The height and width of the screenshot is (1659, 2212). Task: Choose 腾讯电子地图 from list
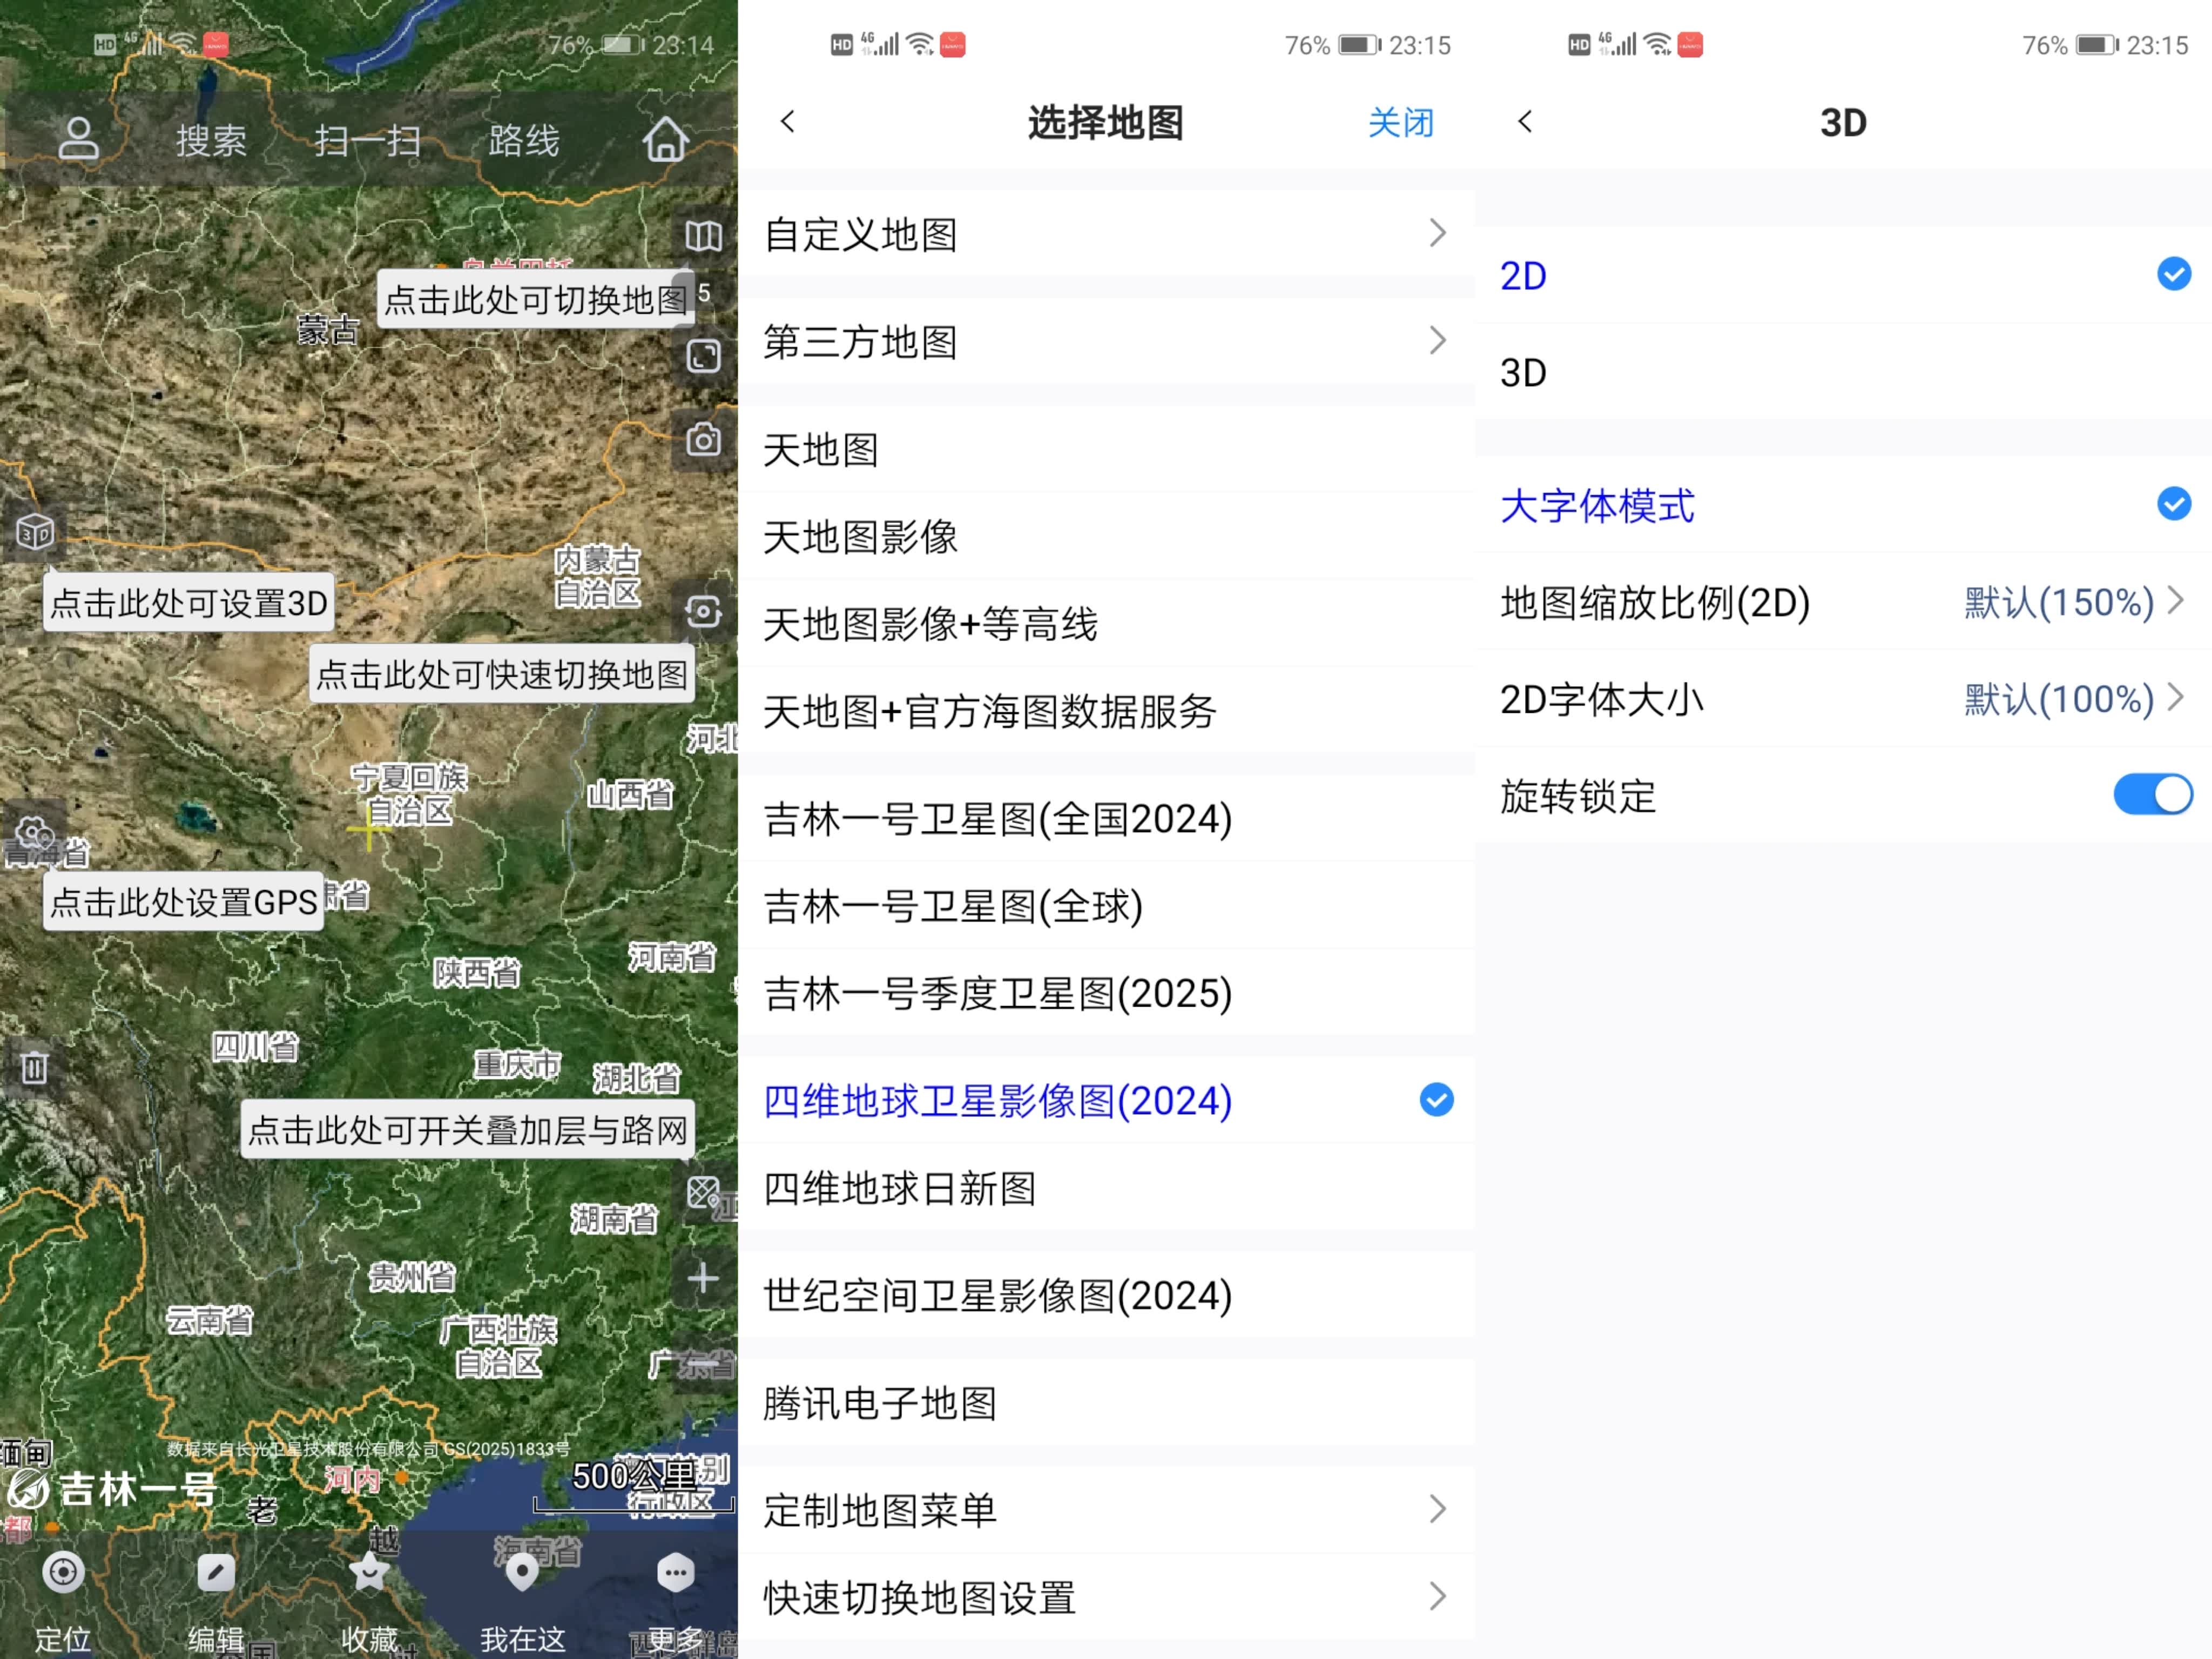point(880,1403)
